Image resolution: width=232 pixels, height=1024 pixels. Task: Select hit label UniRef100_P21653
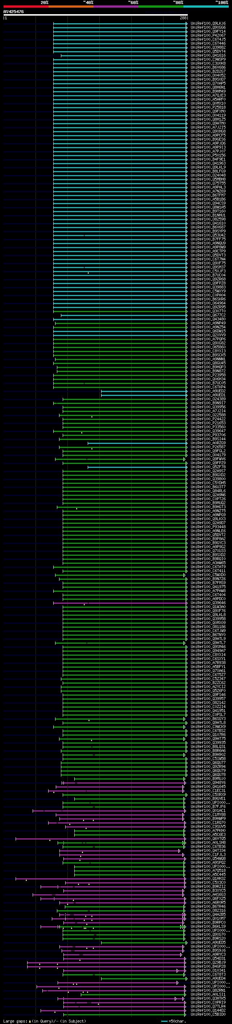point(208,423)
